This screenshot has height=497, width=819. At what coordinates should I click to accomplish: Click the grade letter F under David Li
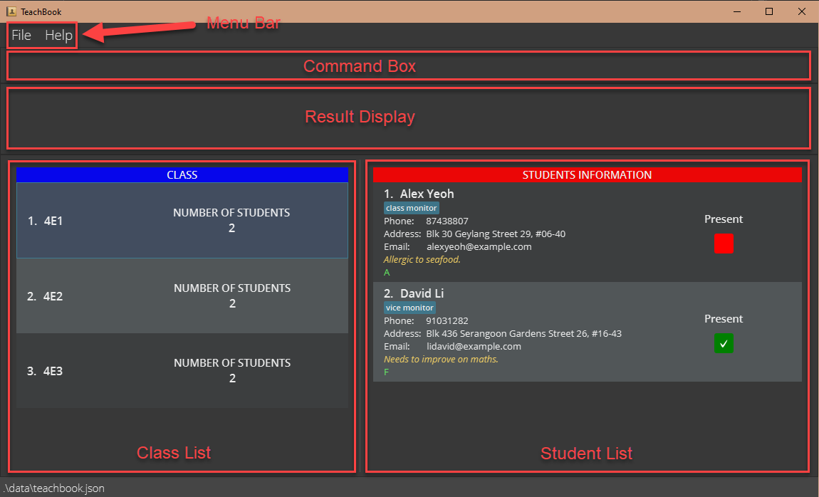(386, 372)
